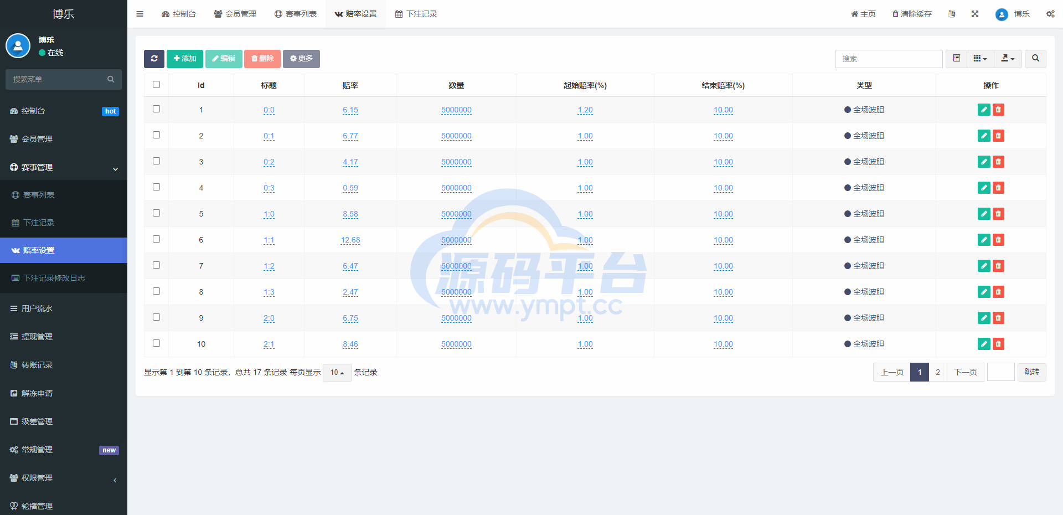
Task: Toggle table card view icon
Action: coord(956,59)
